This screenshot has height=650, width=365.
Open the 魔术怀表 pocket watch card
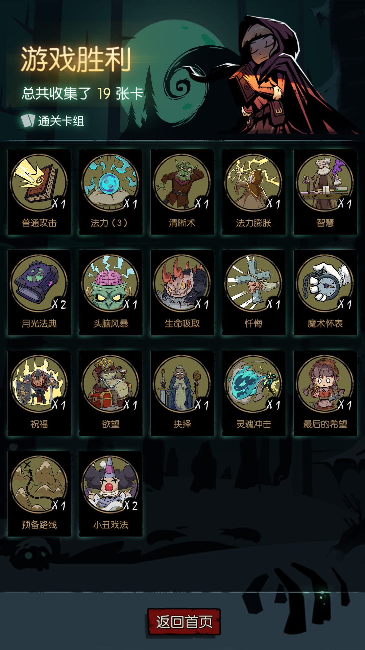(x=325, y=292)
